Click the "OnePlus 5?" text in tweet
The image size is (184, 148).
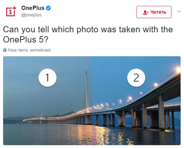[x=26, y=40]
